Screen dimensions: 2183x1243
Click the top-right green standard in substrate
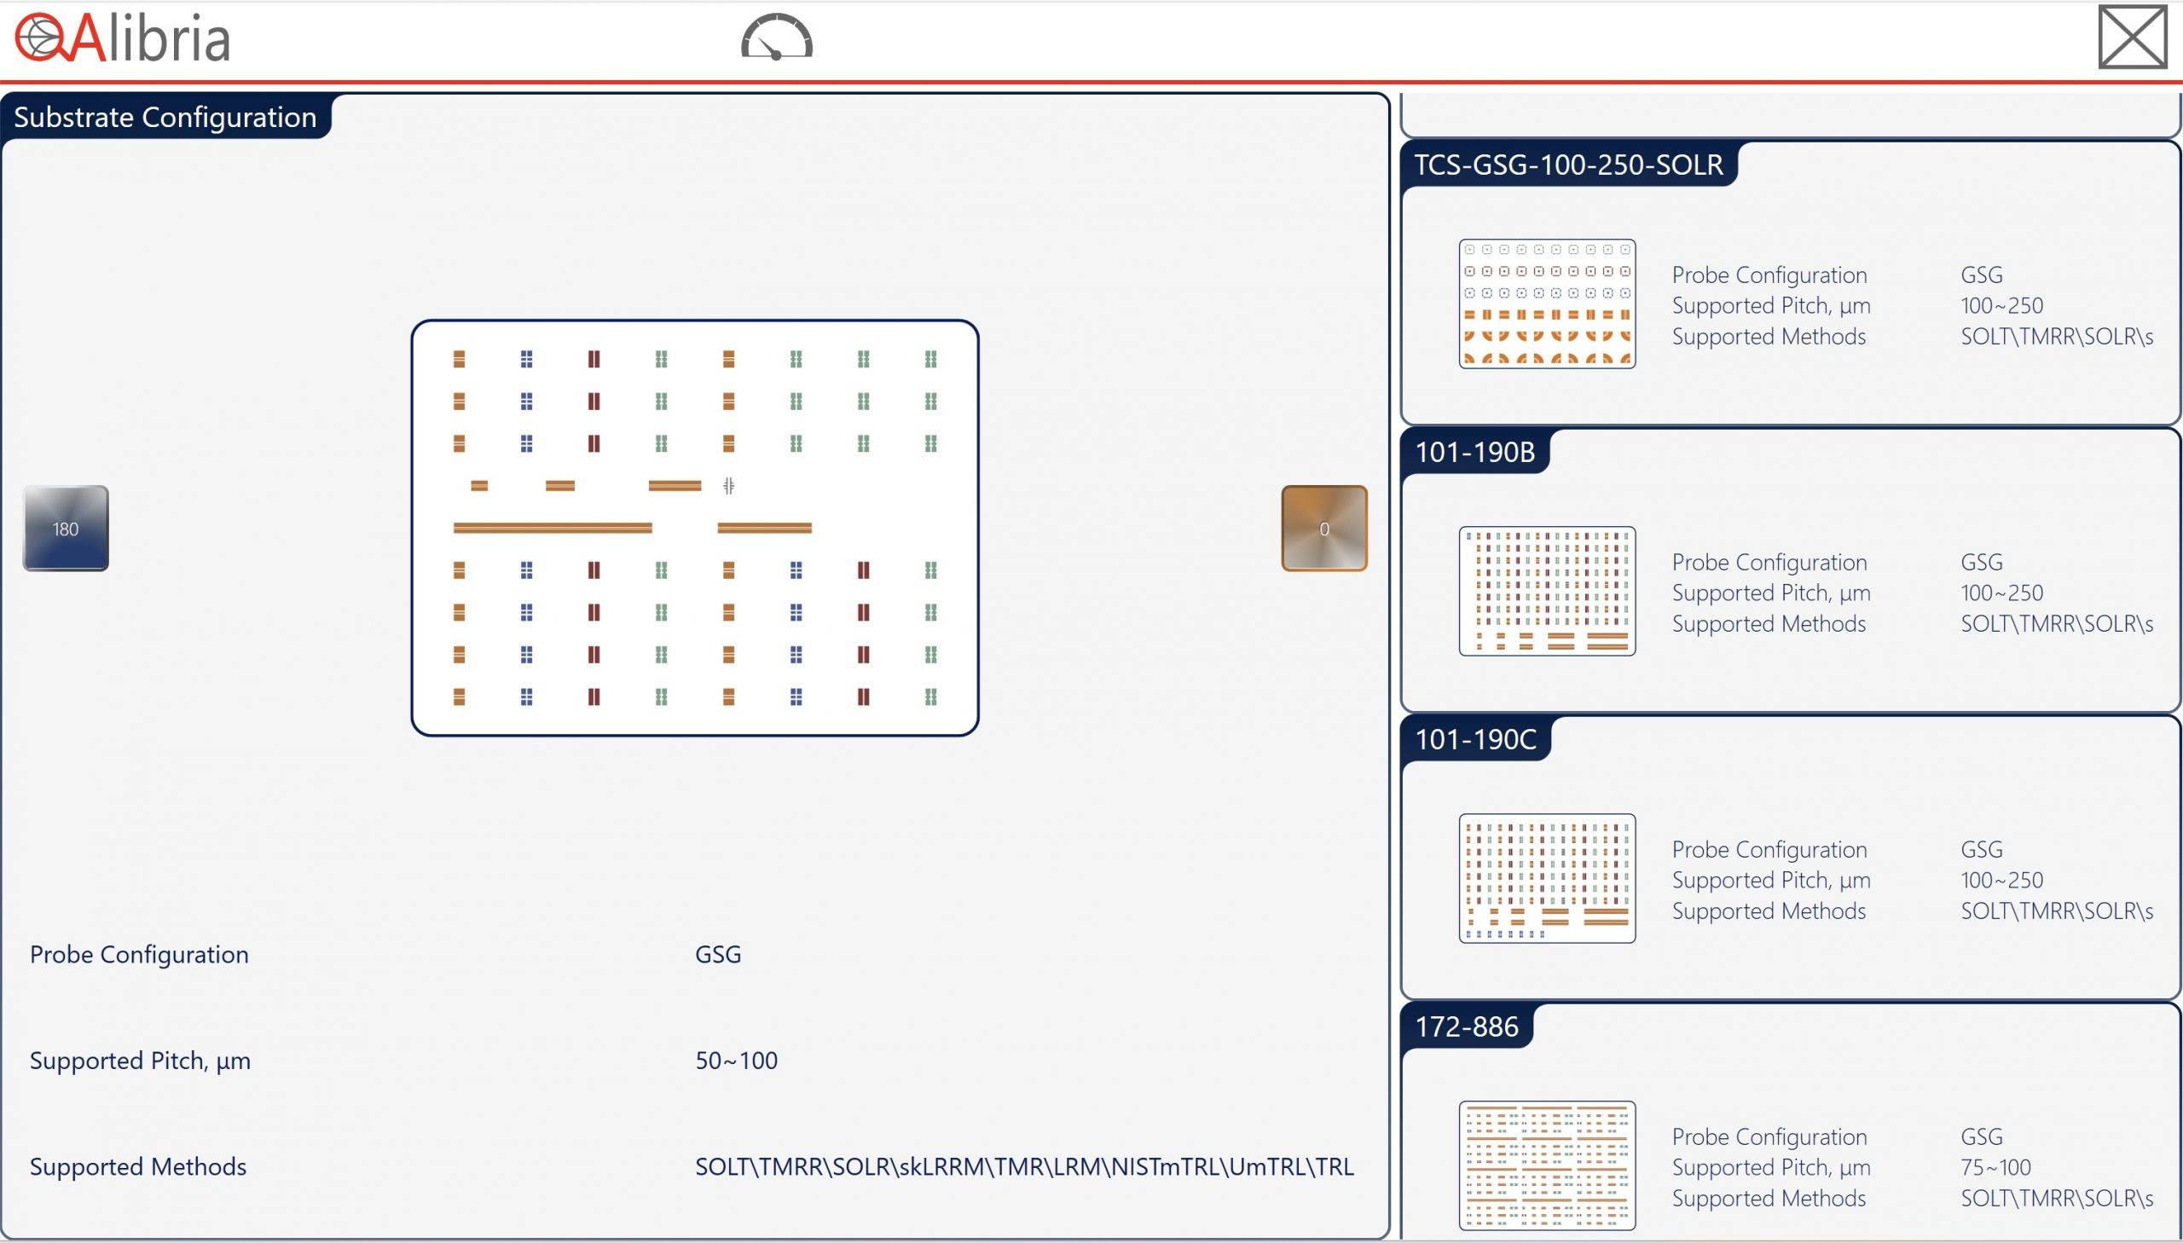[930, 360]
